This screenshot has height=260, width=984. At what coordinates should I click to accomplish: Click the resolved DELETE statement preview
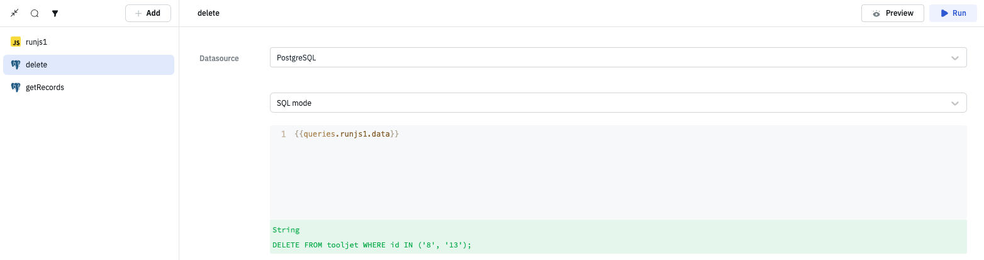[372, 245]
